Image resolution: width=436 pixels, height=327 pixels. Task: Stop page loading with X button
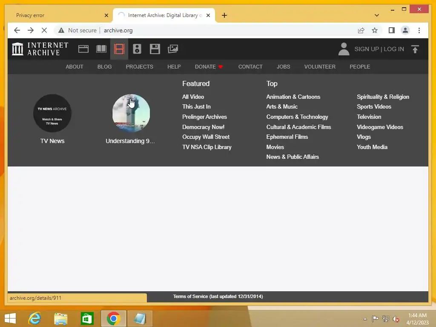point(44,30)
